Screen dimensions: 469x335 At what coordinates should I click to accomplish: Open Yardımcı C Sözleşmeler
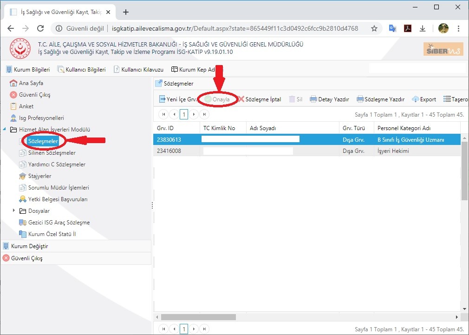(x=52, y=164)
